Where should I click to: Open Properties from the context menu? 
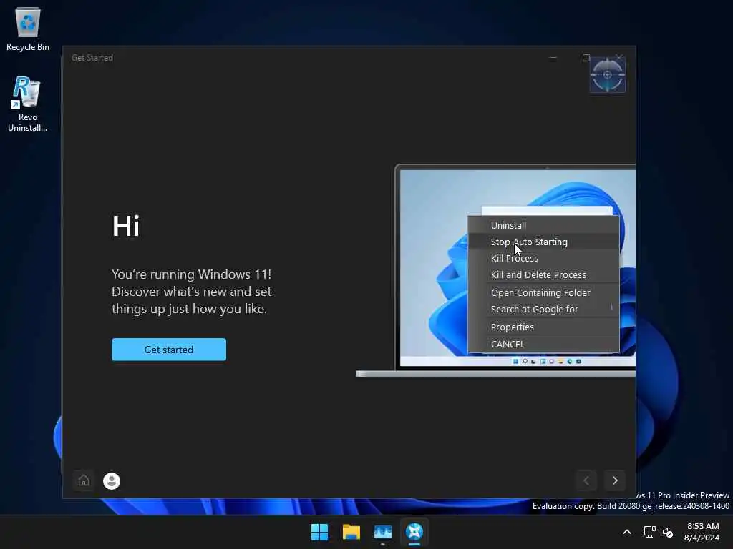[x=543, y=327]
